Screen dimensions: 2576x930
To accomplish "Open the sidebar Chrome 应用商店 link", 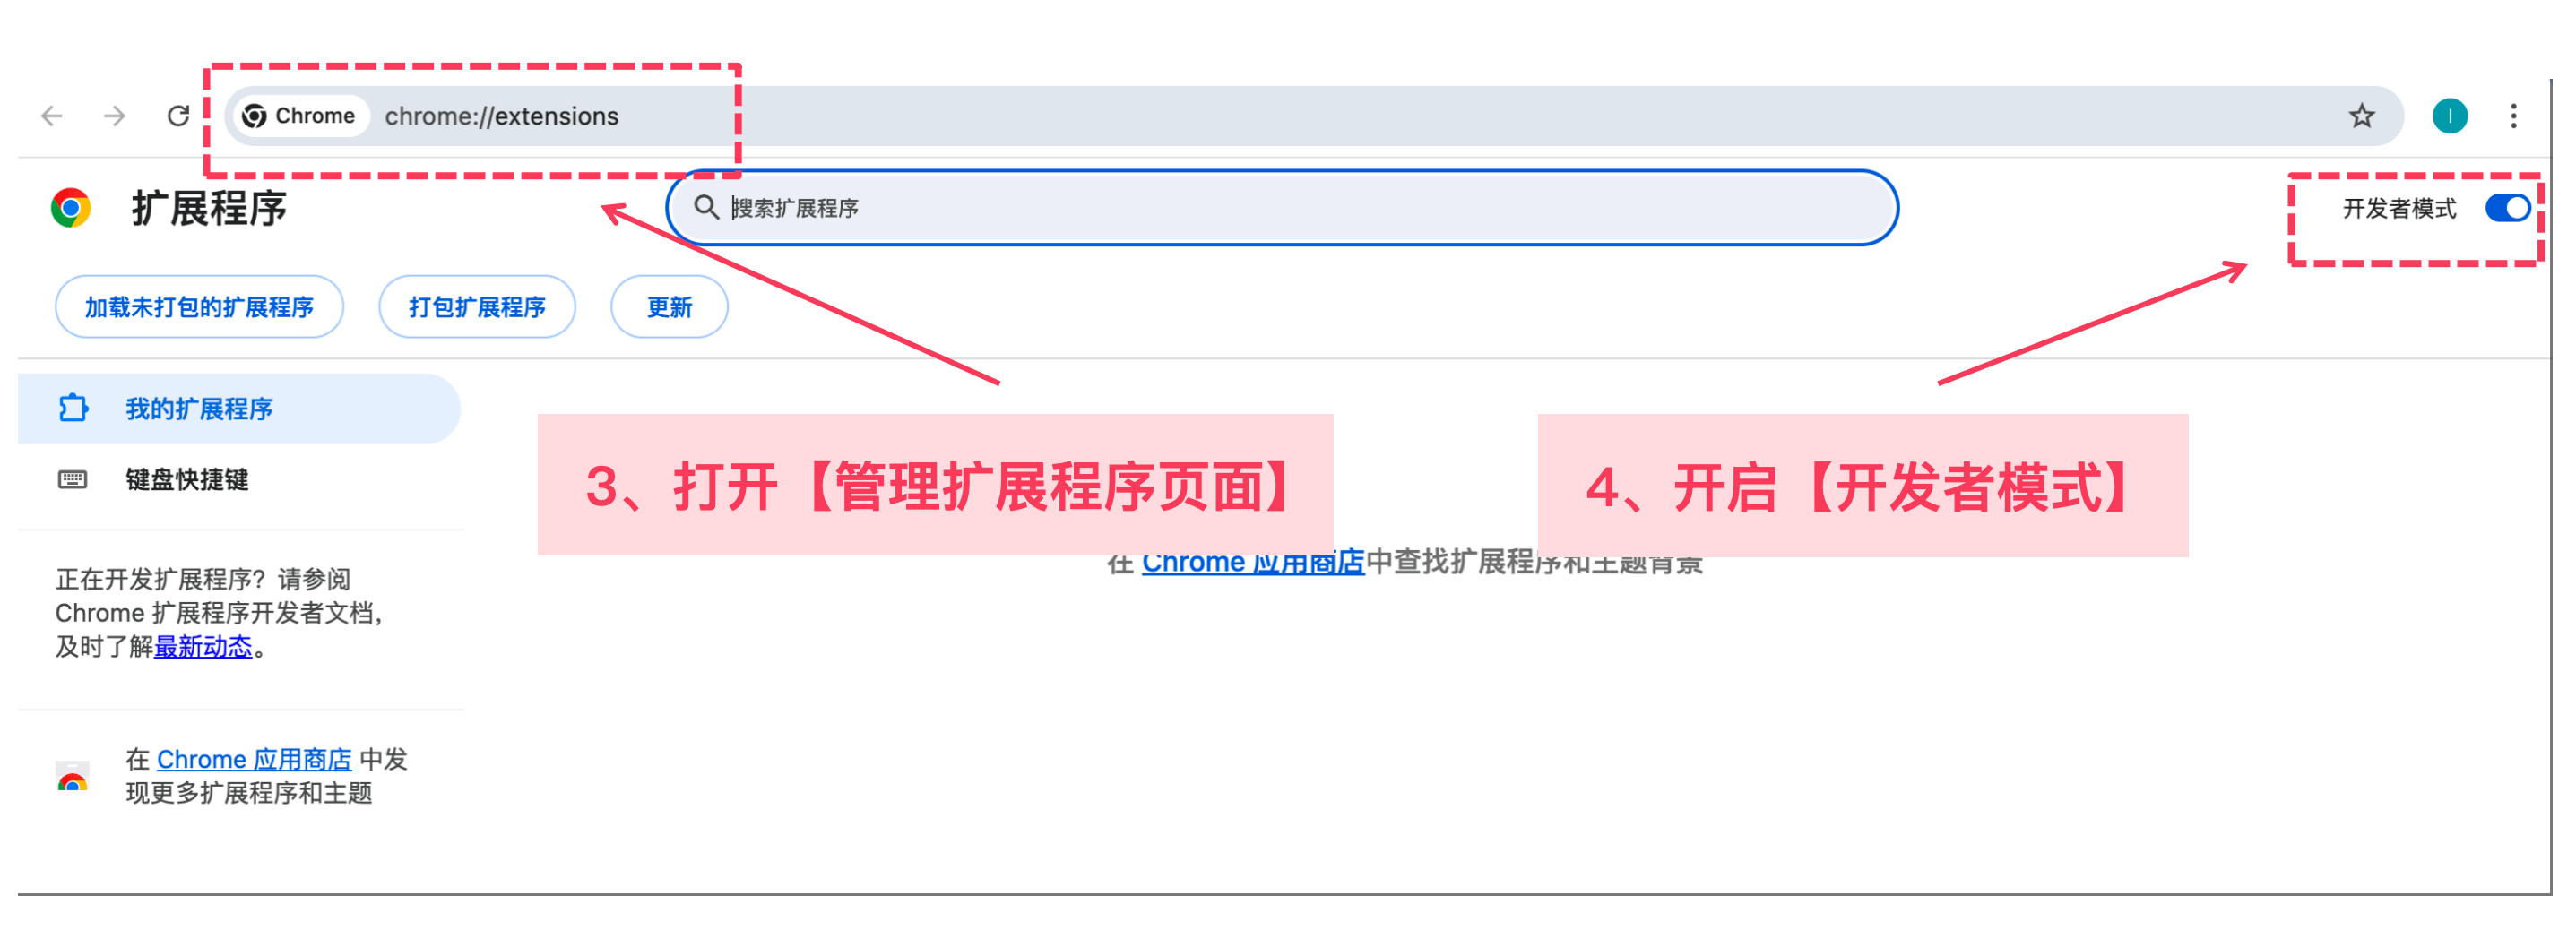I will pos(254,759).
